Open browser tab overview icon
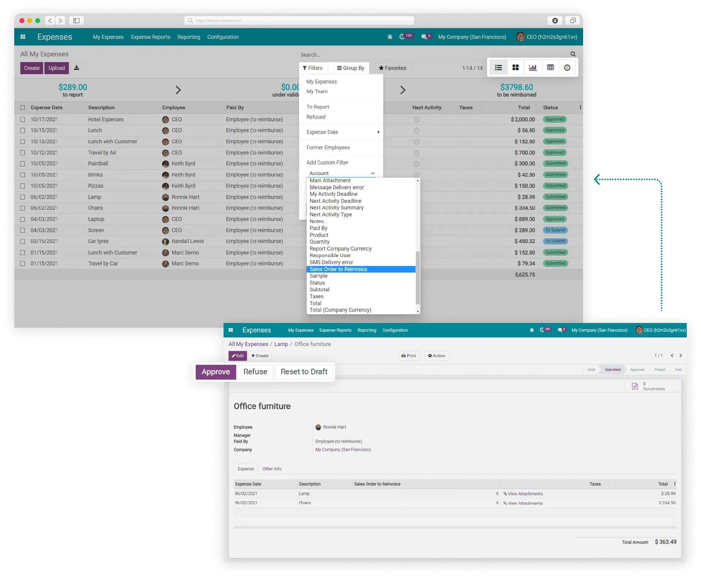Image resolution: width=701 pixels, height=578 pixels. [573, 20]
